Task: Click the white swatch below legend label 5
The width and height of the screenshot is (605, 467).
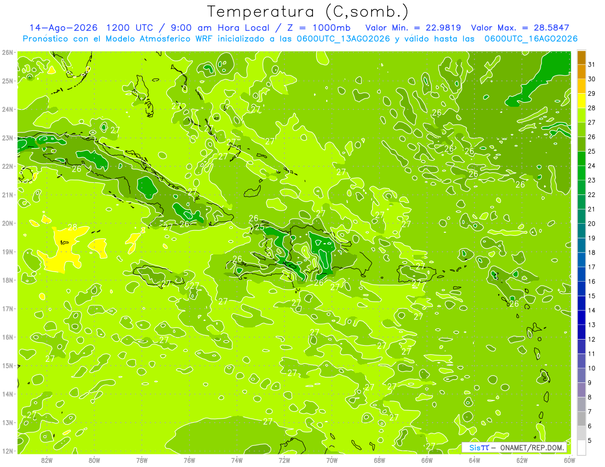Action: click(x=581, y=447)
